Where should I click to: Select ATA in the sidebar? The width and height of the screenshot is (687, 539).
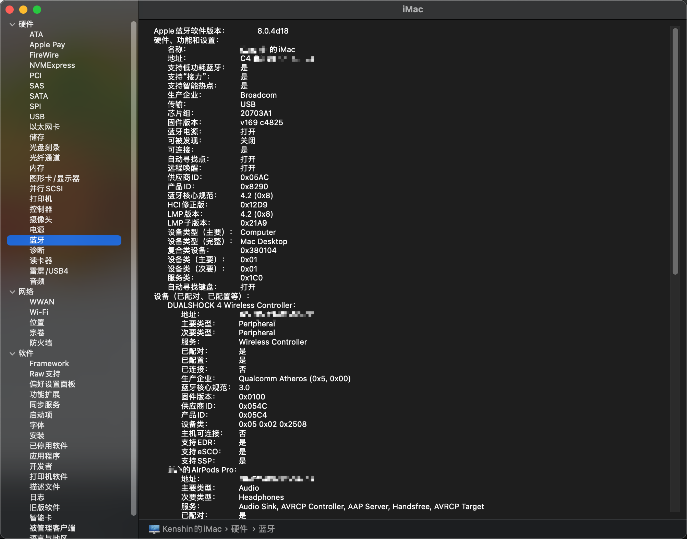(x=36, y=34)
